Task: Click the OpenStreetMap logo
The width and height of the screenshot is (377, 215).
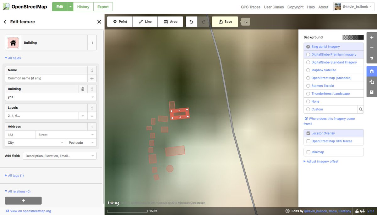Action: coord(25,7)
